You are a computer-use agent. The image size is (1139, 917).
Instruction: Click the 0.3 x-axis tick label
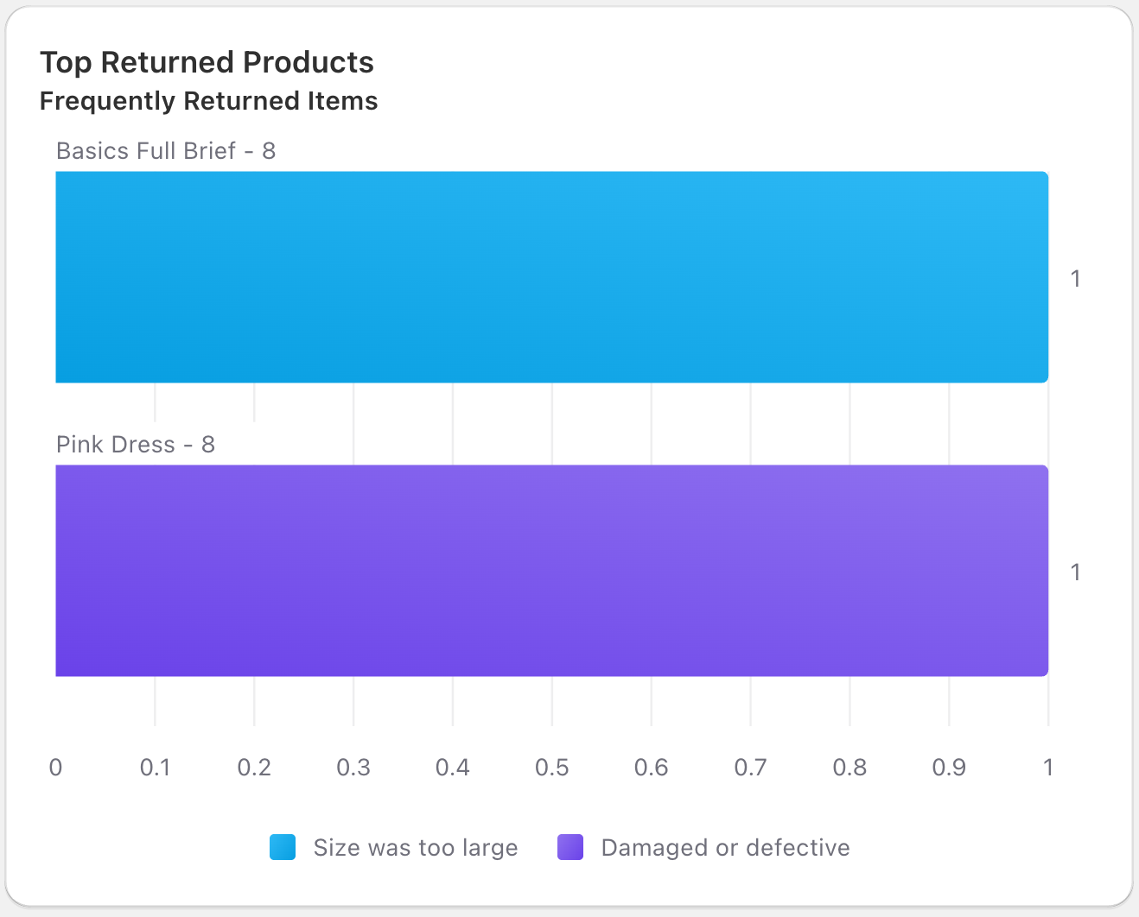pos(353,768)
